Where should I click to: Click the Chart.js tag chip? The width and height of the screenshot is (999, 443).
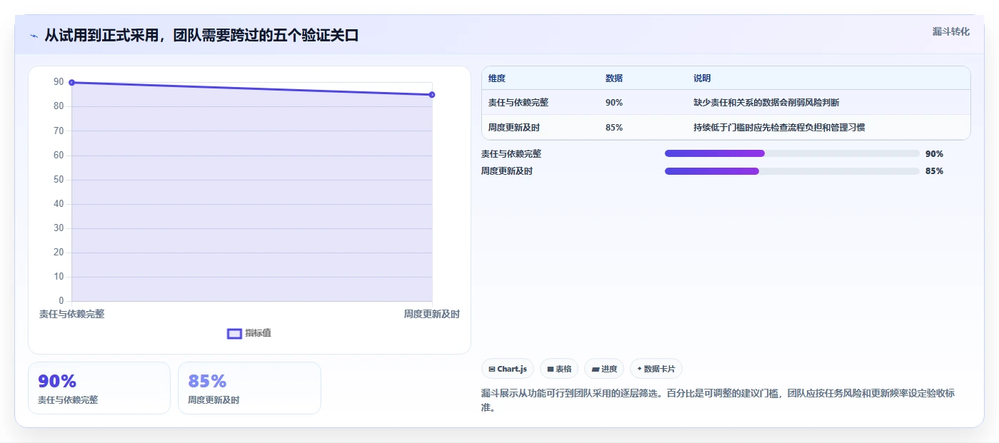click(508, 369)
